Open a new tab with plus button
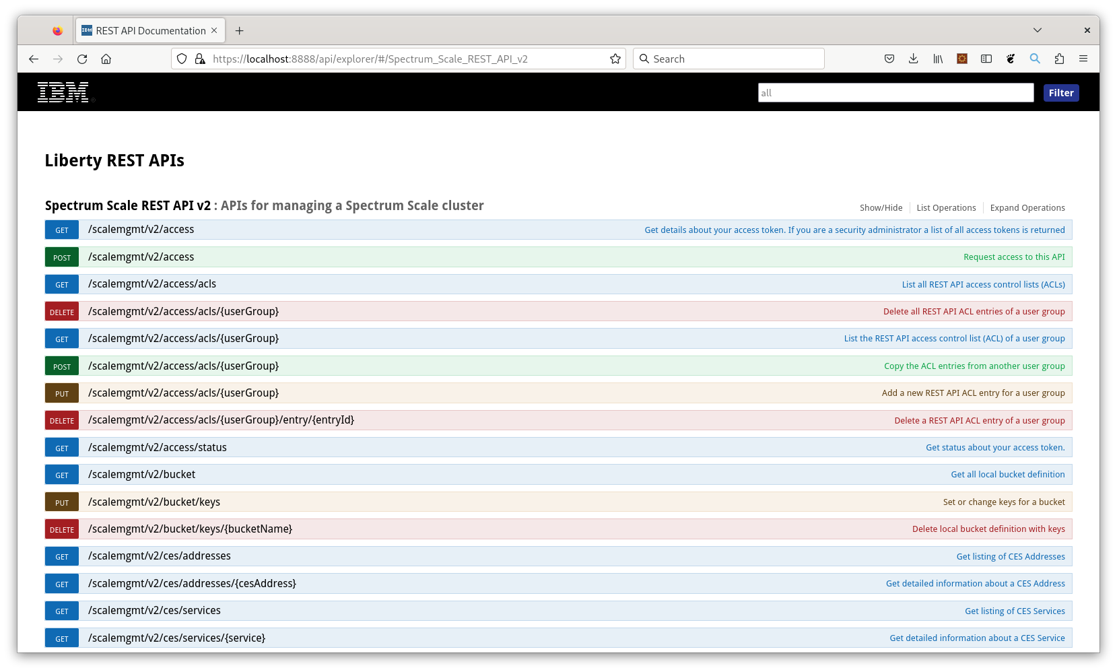 point(239,31)
